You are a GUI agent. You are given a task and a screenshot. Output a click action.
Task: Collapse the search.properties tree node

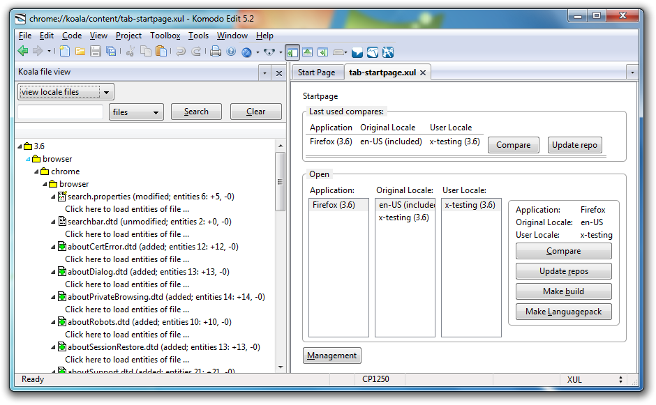[53, 197]
